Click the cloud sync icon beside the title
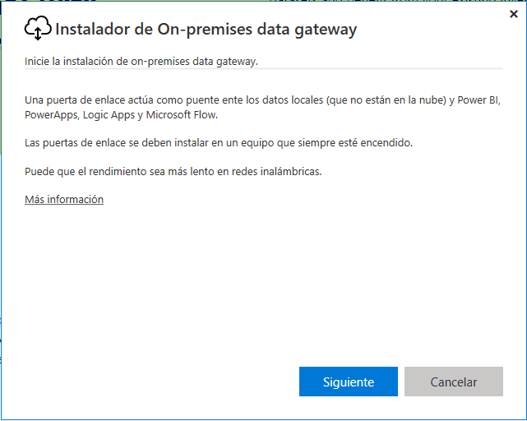527x421 pixels. (38, 28)
